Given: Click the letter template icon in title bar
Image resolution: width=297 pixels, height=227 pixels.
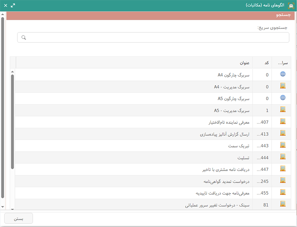Looking at the screenshot, I should tap(291, 6).
